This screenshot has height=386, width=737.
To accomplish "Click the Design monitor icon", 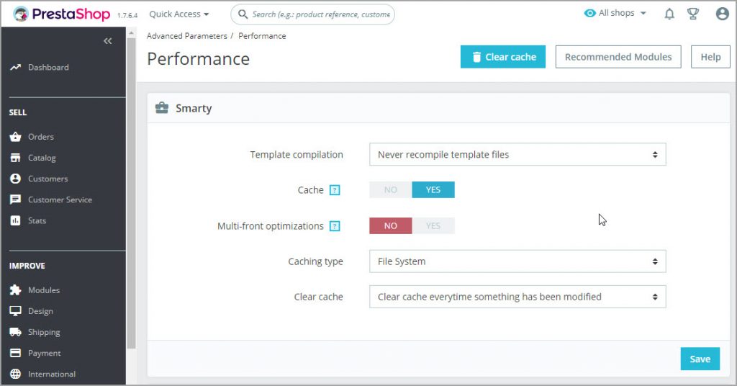I will tap(16, 311).
